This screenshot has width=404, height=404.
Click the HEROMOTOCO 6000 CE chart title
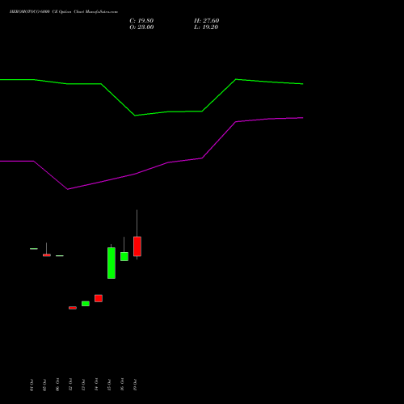pos(64,12)
